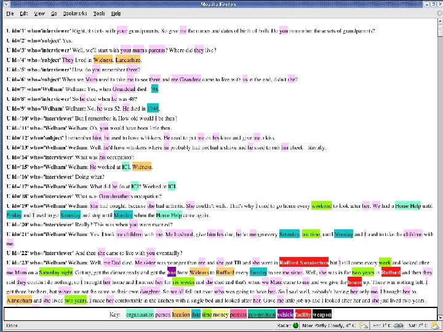
Task: Open the View menu
Action: (39, 14)
